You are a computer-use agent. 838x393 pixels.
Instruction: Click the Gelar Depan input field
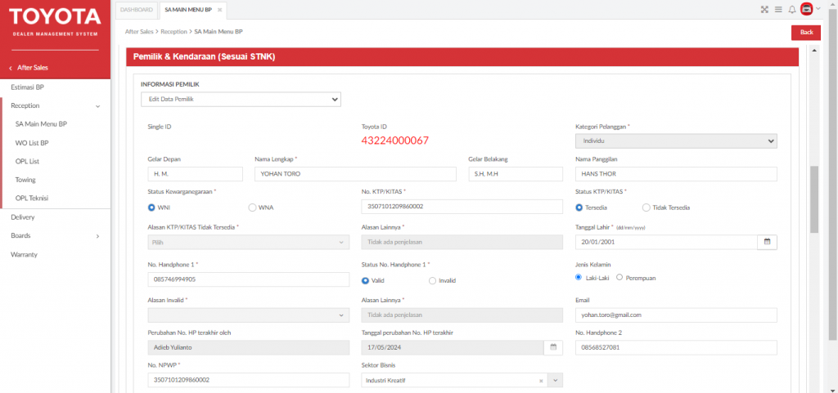pyautogui.click(x=195, y=174)
